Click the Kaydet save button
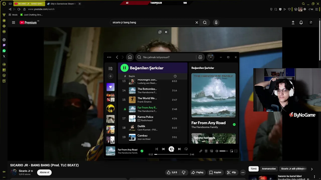This screenshot has width=321, height=180. tap(215, 172)
